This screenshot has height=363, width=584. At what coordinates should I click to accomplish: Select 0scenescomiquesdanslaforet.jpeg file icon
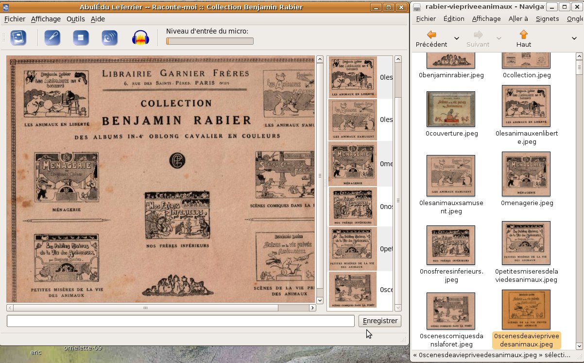click(450, 311)
